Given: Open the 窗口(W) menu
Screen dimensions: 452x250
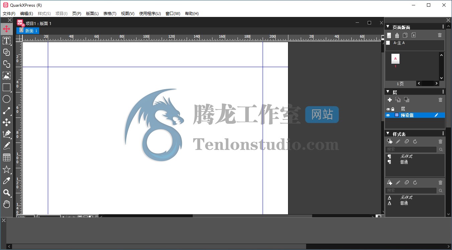Looking at the screenshot, I should pos(173,14).
